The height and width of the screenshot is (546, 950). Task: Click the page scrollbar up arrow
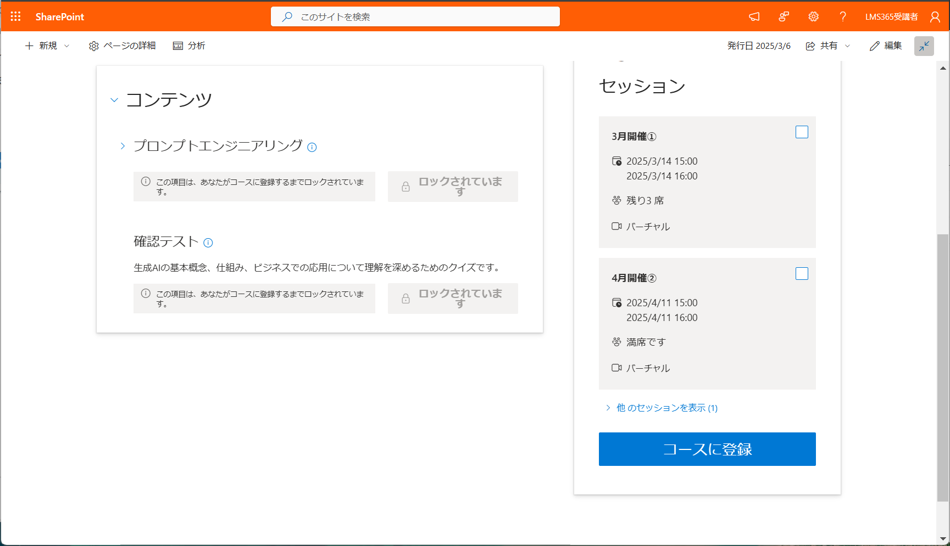(x=943, y=69)
